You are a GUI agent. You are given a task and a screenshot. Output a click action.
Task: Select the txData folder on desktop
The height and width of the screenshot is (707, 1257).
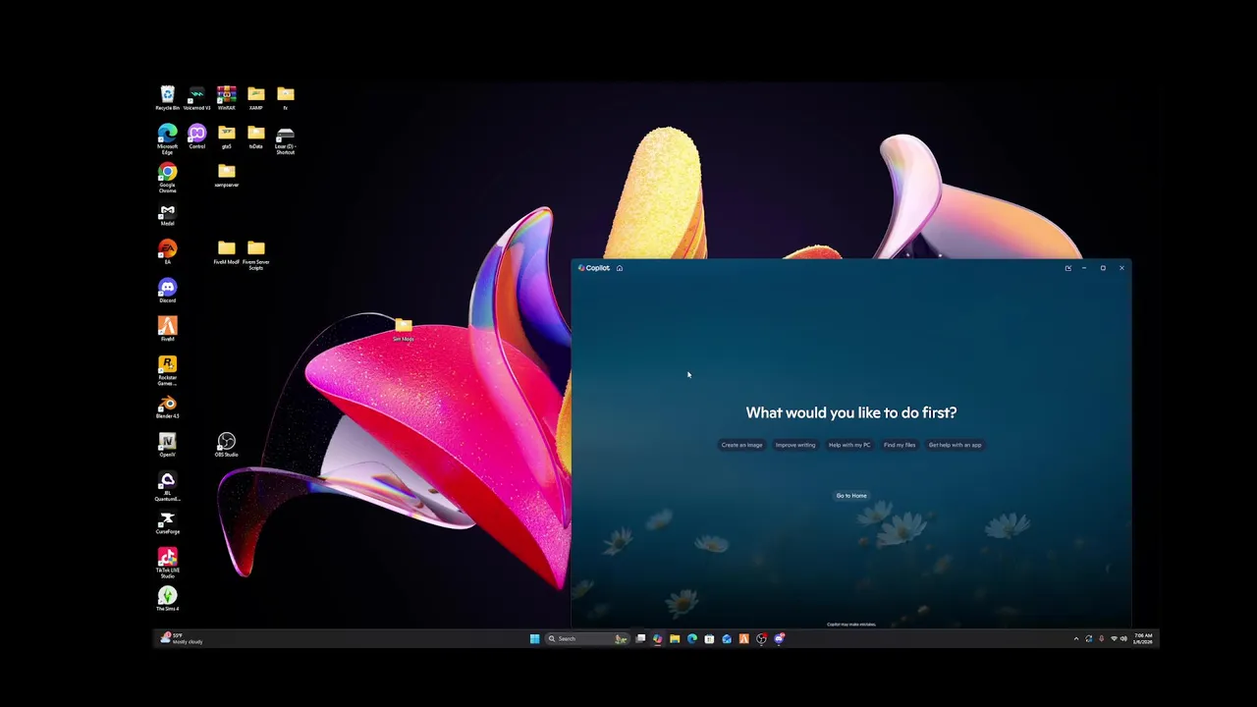pos(255,136)
